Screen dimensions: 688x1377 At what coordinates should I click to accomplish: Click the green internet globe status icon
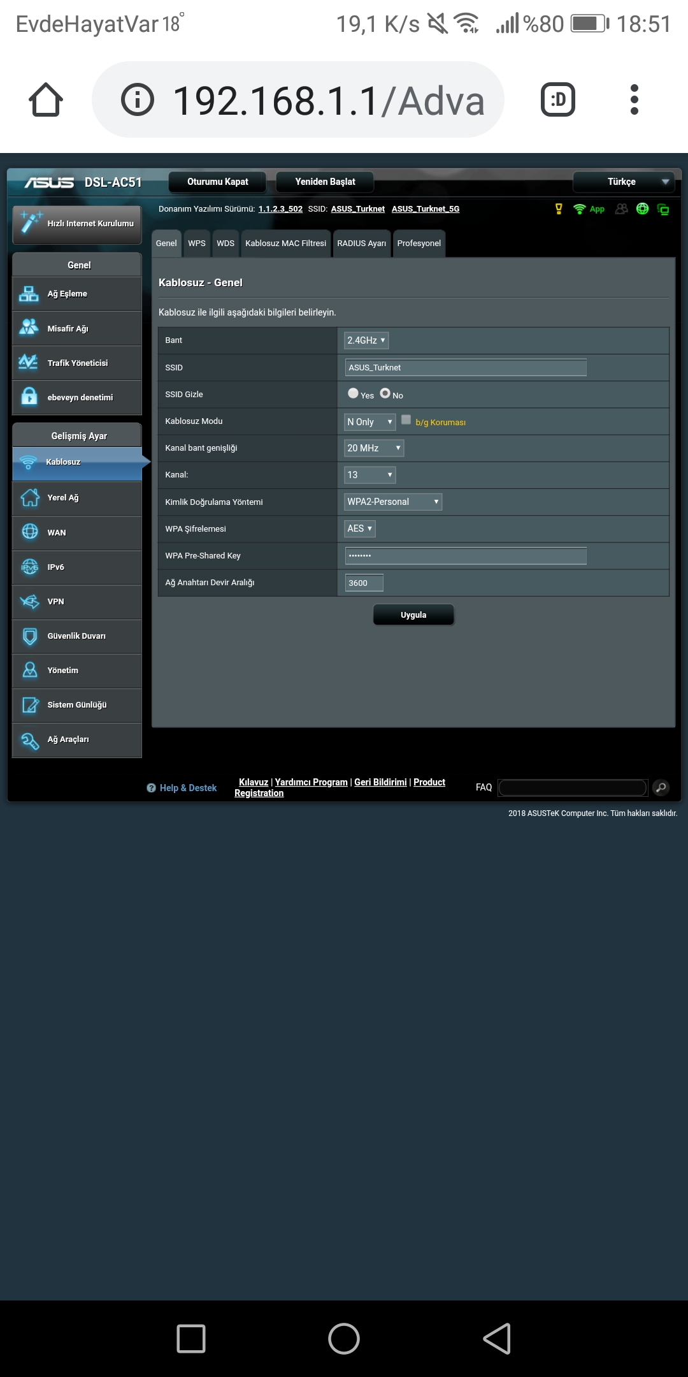click(x=642, y=208)
